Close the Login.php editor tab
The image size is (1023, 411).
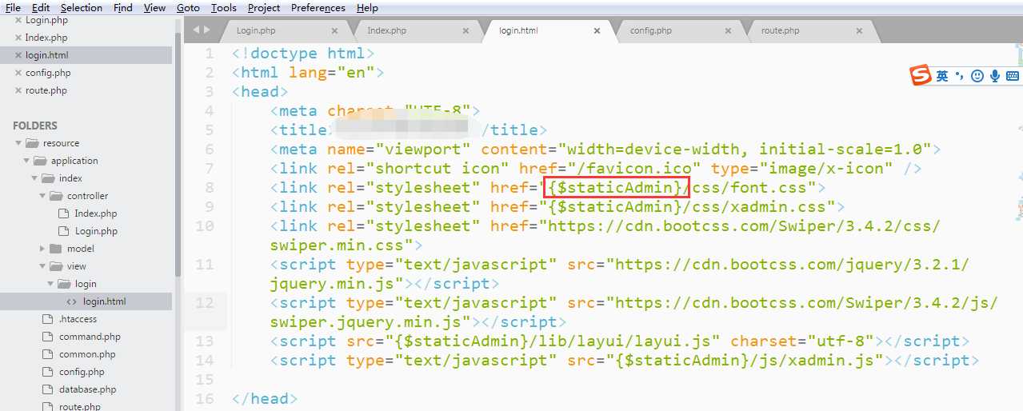click(335, 31)
